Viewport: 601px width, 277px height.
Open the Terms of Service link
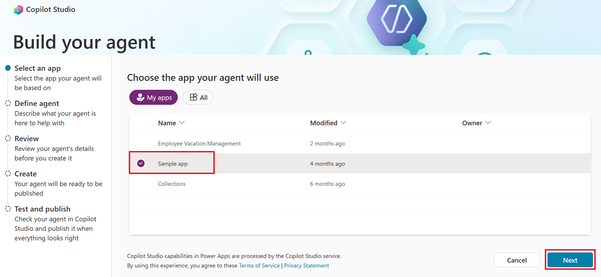click(259, 265)
